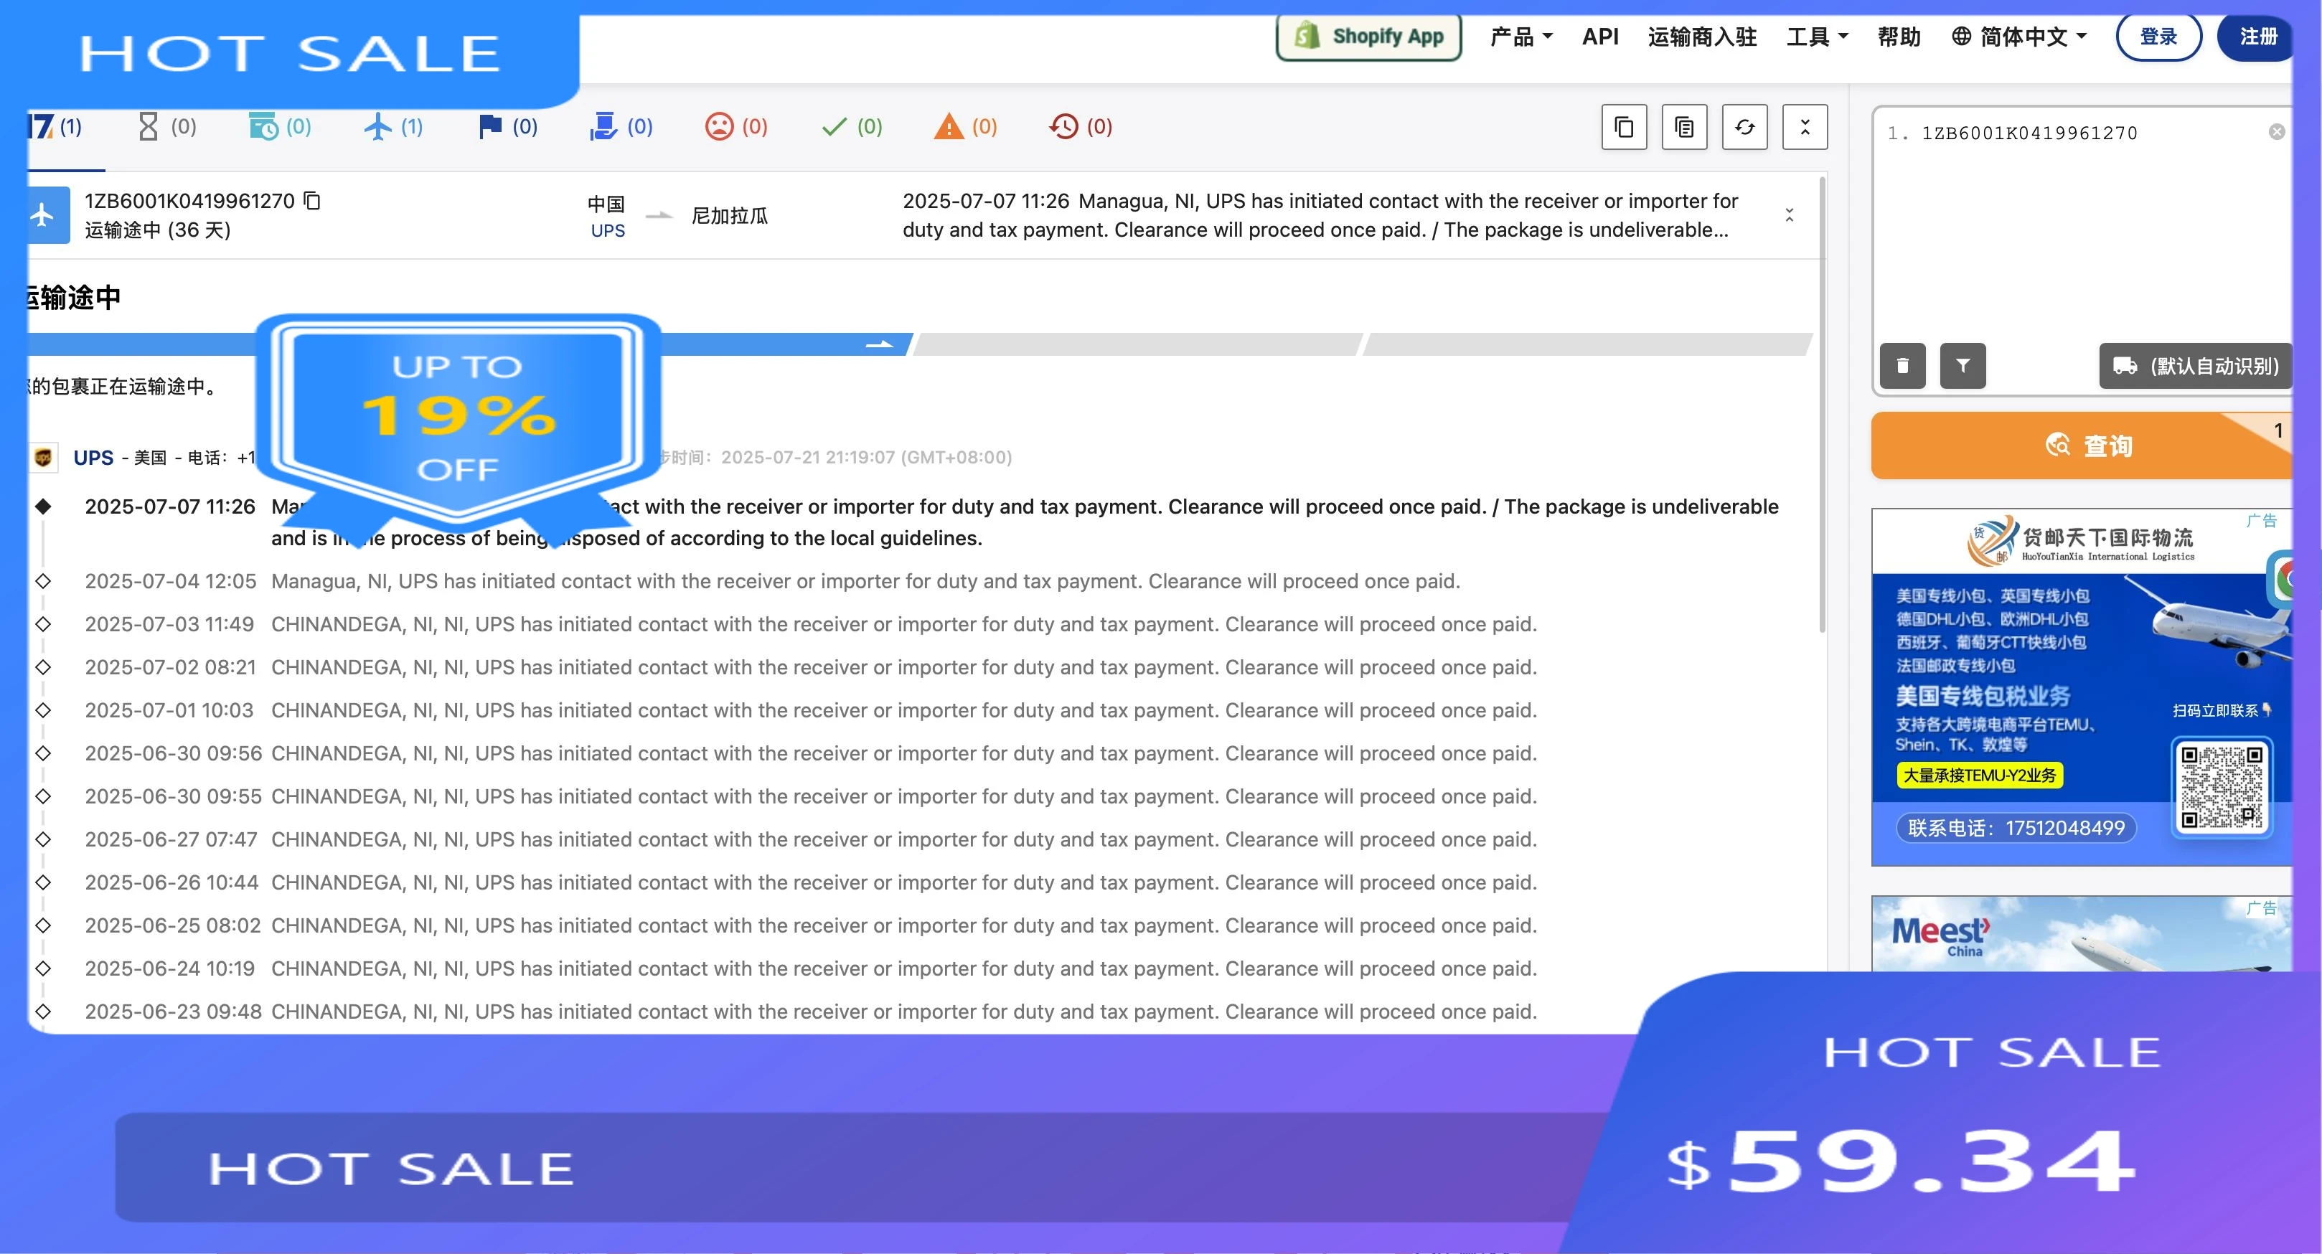Select the in-transit airplane status tab
Image resolution: width=2322 pixels, height=1254 pixels.
point(393,127)
